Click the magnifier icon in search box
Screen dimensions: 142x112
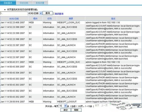click(x=1, y=13)
